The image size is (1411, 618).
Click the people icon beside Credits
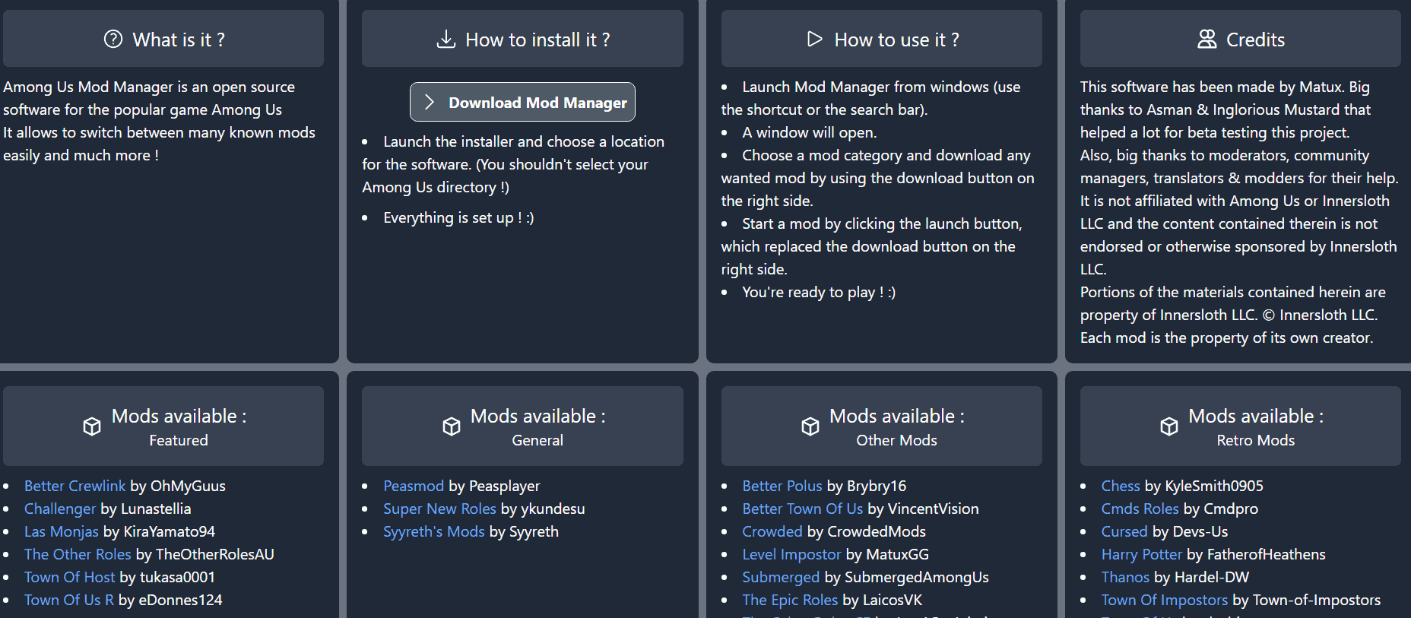1206,39
